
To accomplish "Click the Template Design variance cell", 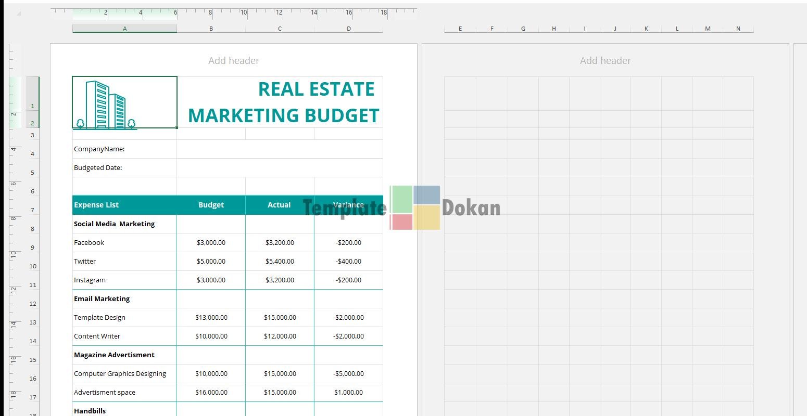I will [x=348, y=318].
